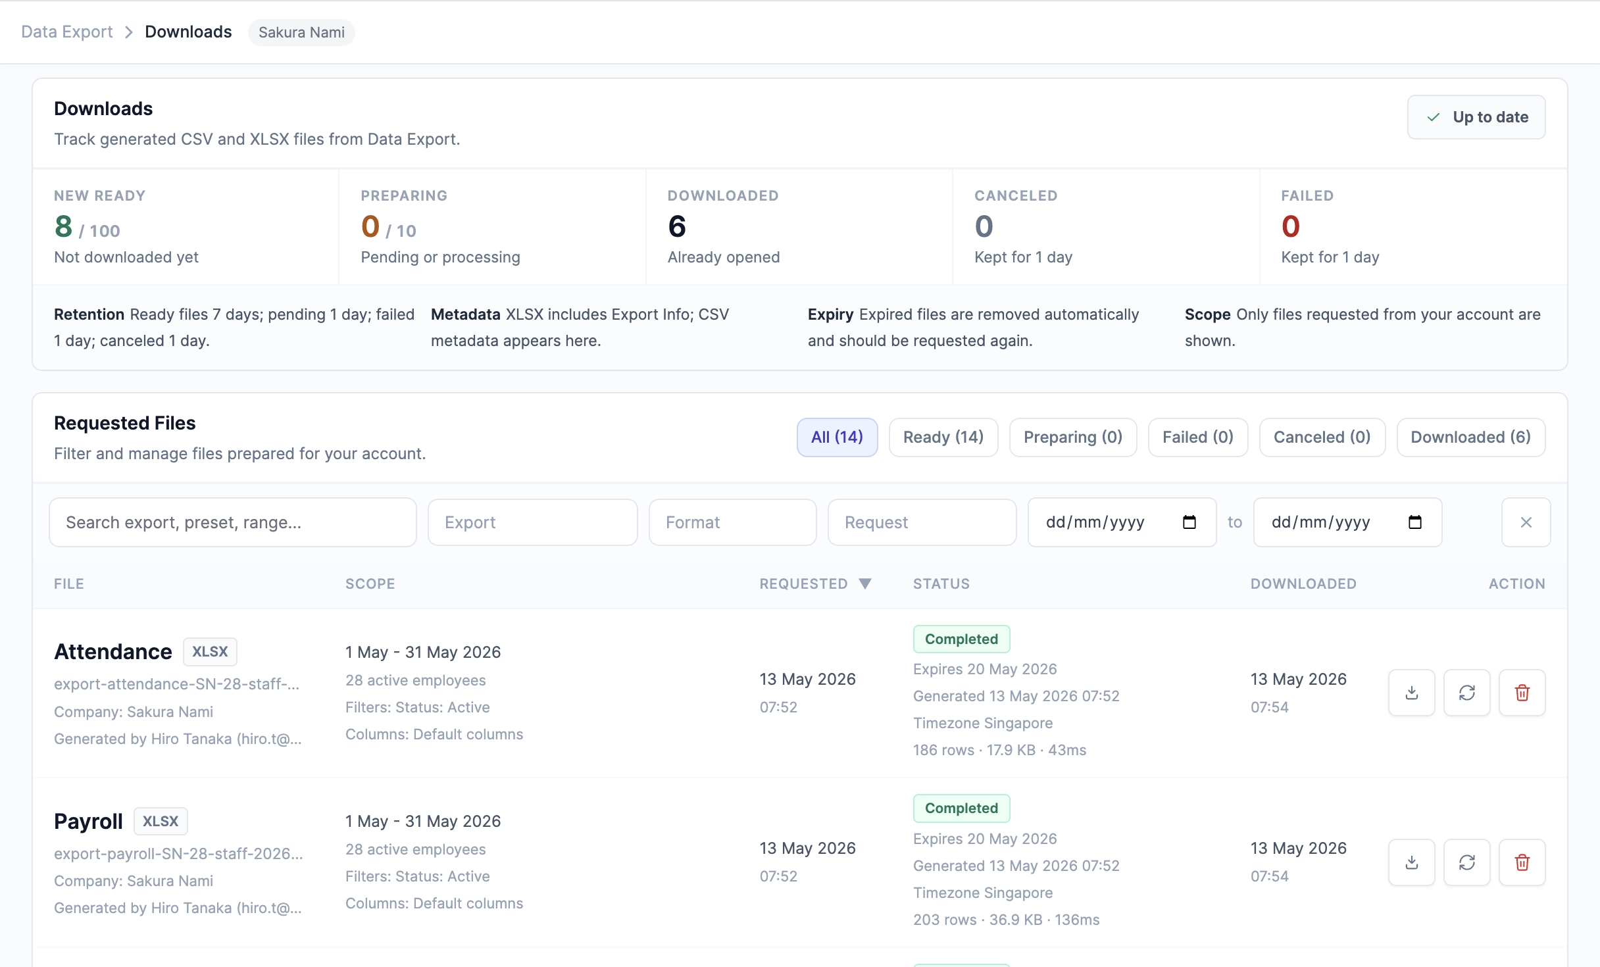Clear all filters with the X button
1600x967 pixels.
click(1526, 522)
